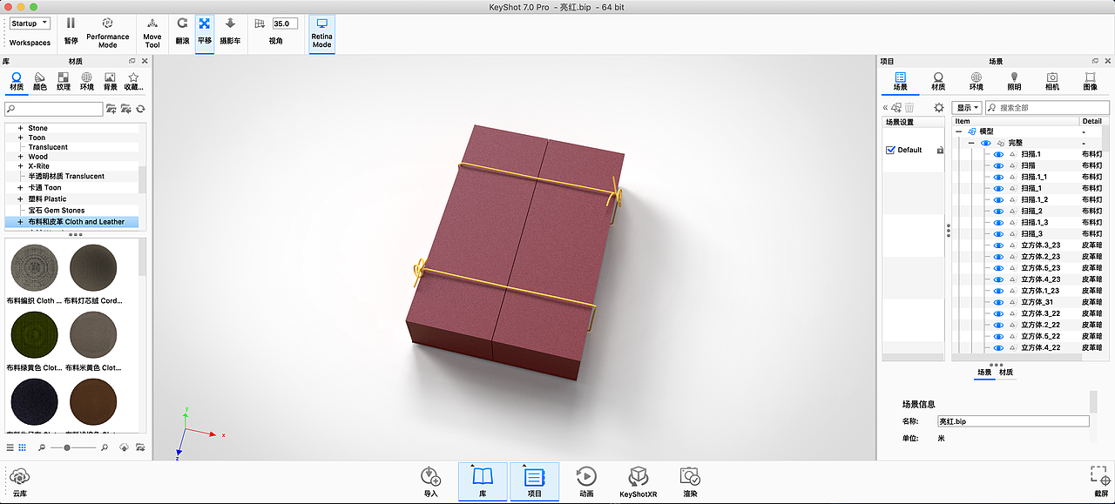Screen dimensions: 1115x504
Task: Click the import folder icon in library
Action: [125, 109]
